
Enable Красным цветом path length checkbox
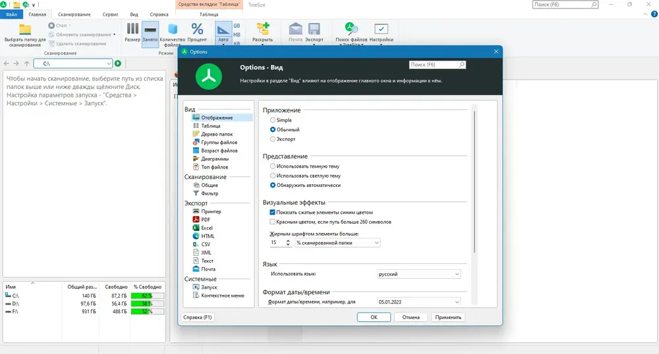tap(272, 222)
